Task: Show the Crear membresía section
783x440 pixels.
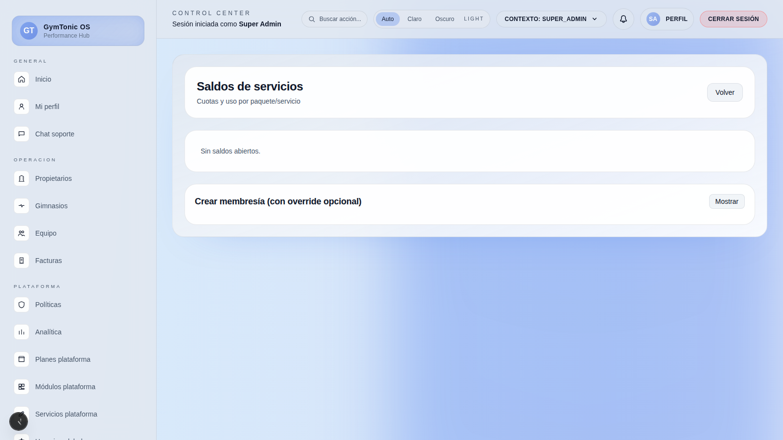Action: coord(726,201)
